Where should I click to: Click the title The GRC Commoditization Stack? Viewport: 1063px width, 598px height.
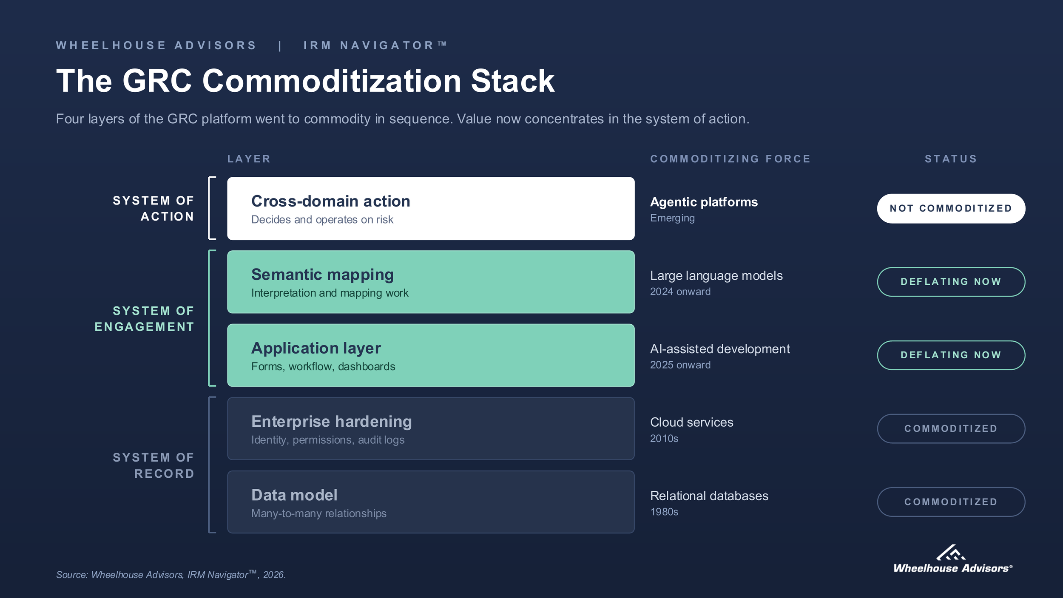305,81
